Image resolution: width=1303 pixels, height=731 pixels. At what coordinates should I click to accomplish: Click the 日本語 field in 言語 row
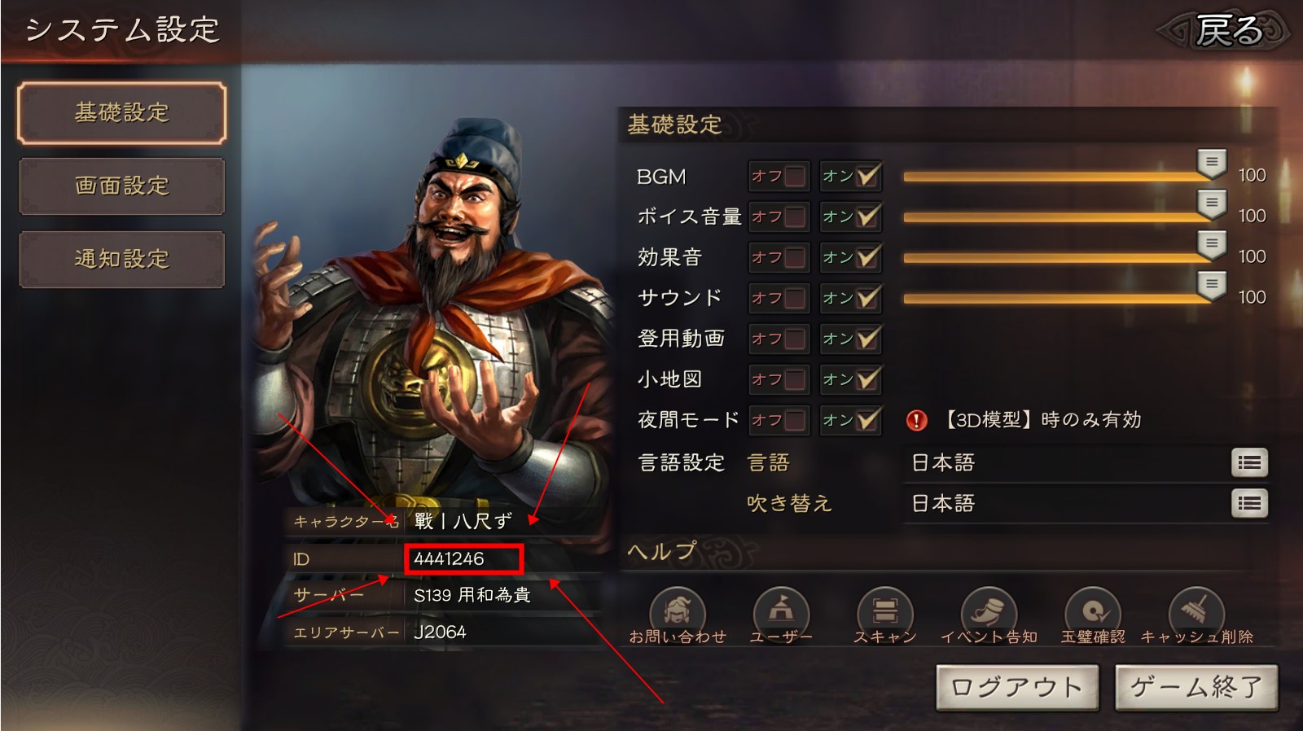(1067, 463)
